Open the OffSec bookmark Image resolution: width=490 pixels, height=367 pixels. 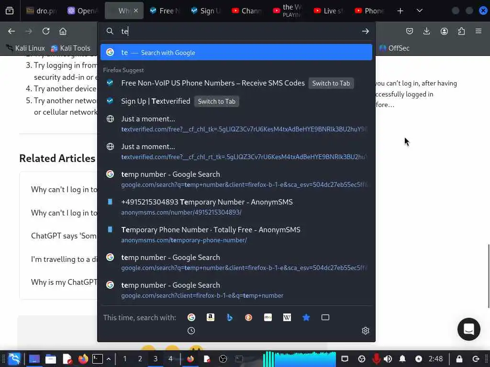click(x=394, y=48)
